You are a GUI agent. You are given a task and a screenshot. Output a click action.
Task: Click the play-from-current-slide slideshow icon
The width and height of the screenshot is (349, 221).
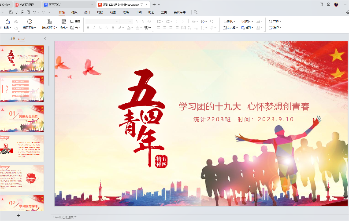[x=30, y=22]
